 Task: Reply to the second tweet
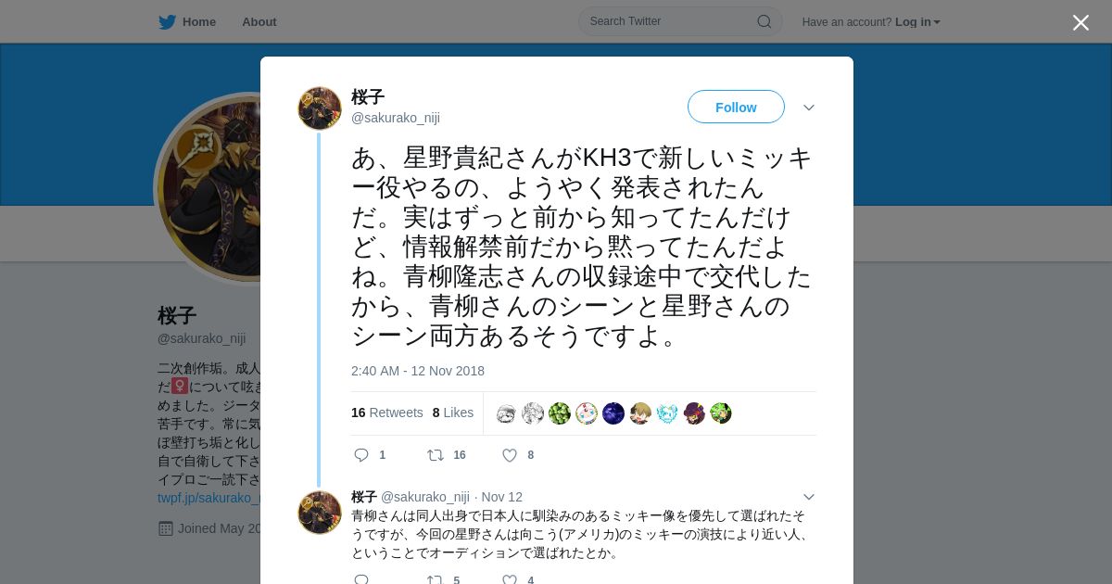362,580
